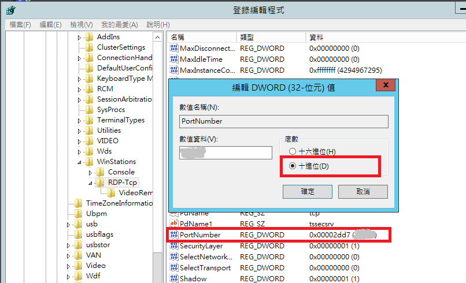This screenshot has width=466, height=283.
Task: Expand the AddIns tree node
Action: click(x=79, y=38)
